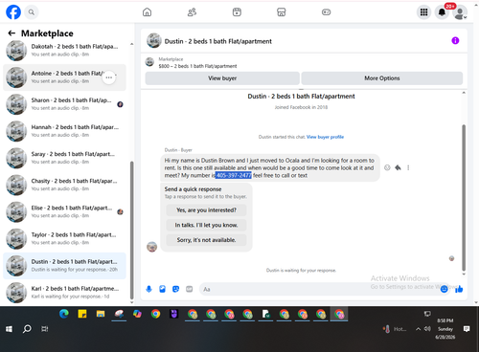This screenshot has width=479, height=352.
Task: Open Karl's conversation in the list
Action: tap(64, 293)
